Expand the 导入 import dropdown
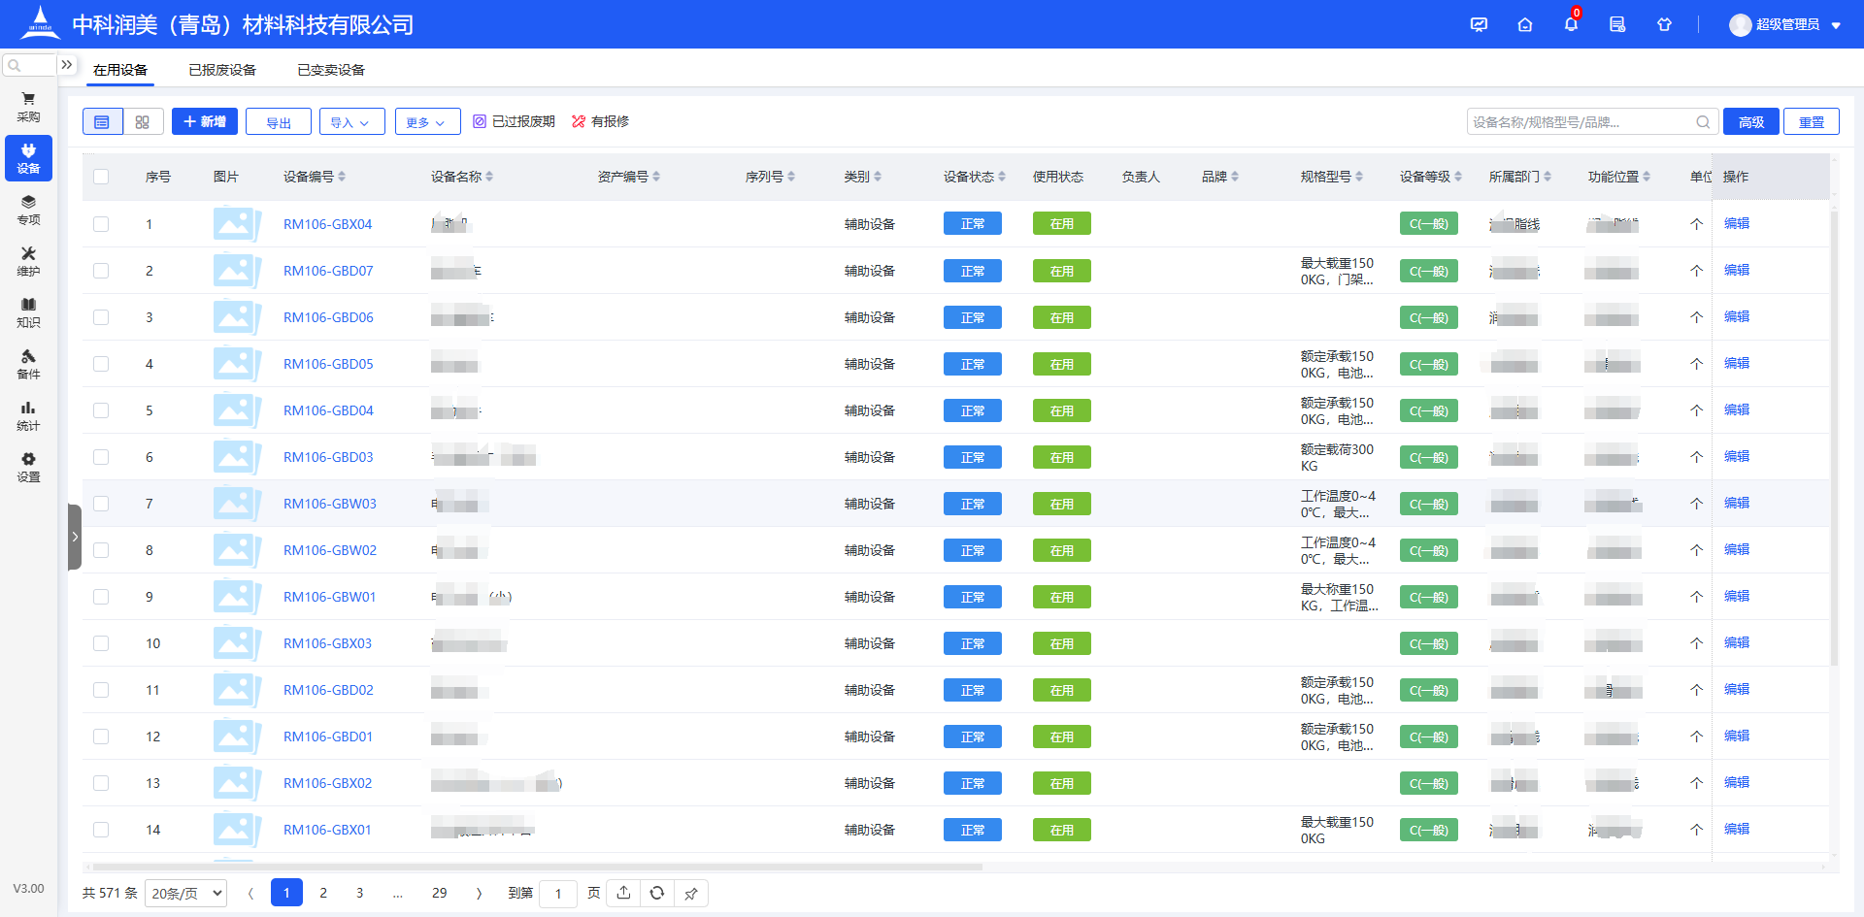This screenshot has width=1864, height=917. coord(350,122)
